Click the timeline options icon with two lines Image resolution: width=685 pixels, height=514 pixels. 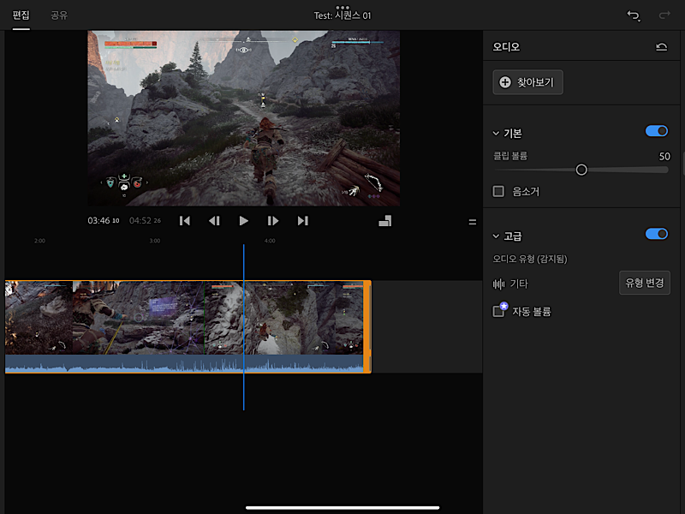coord(473,222)
